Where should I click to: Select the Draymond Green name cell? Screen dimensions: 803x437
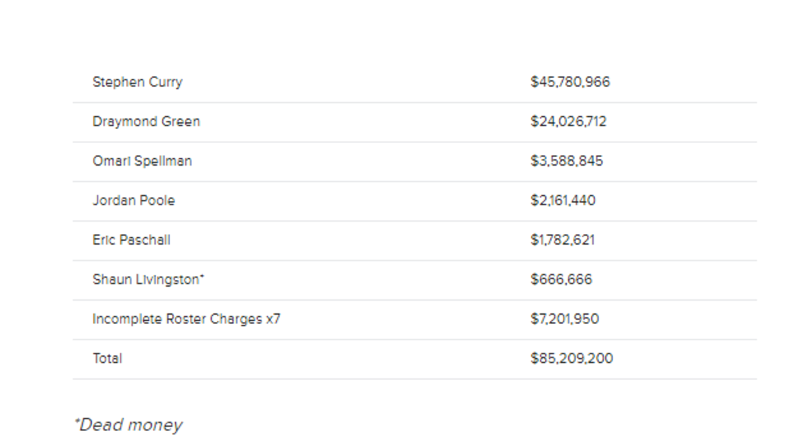pyautogui.click(x=146, y=122)
